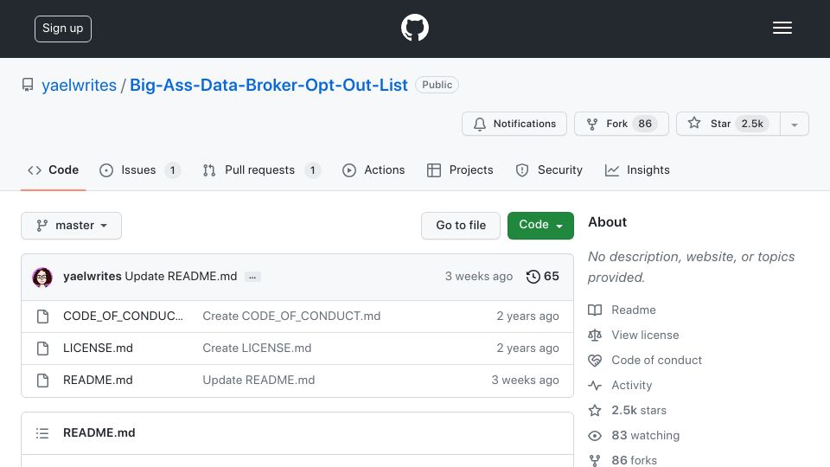Click the 2.5k counter on Star button
Screen dimensions: 830x467
(752, 124)
